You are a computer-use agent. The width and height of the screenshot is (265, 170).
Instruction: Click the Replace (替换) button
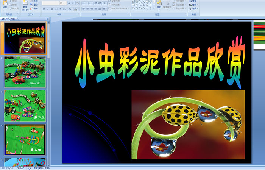[194, 5]
